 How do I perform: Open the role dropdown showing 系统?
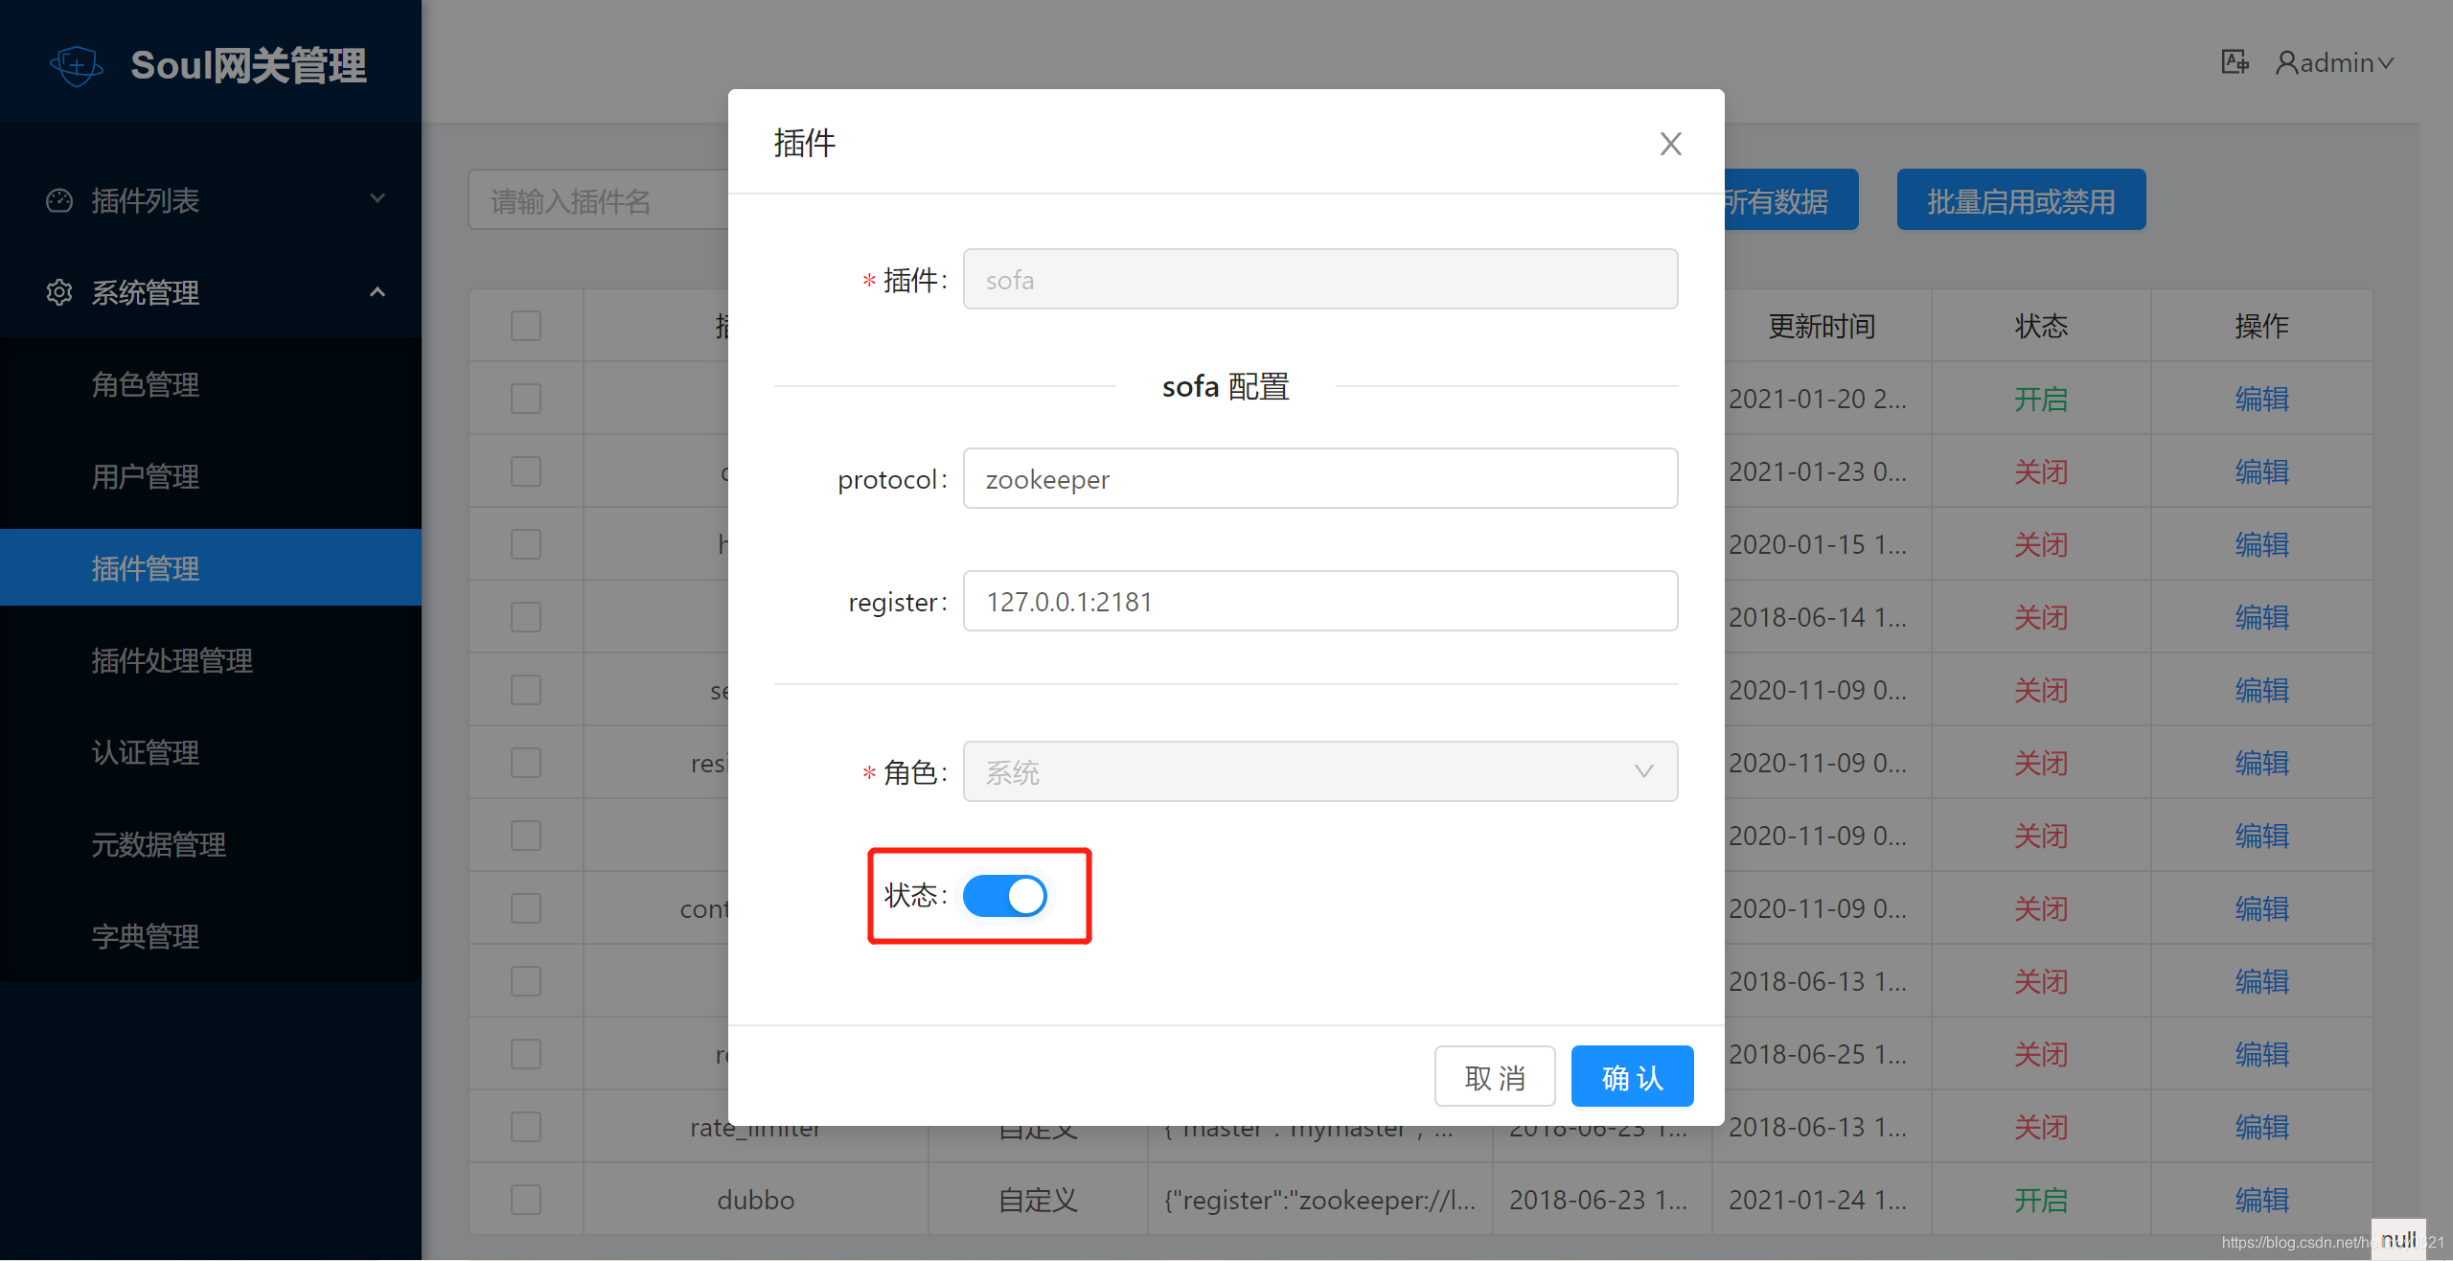coord(1319,771)
